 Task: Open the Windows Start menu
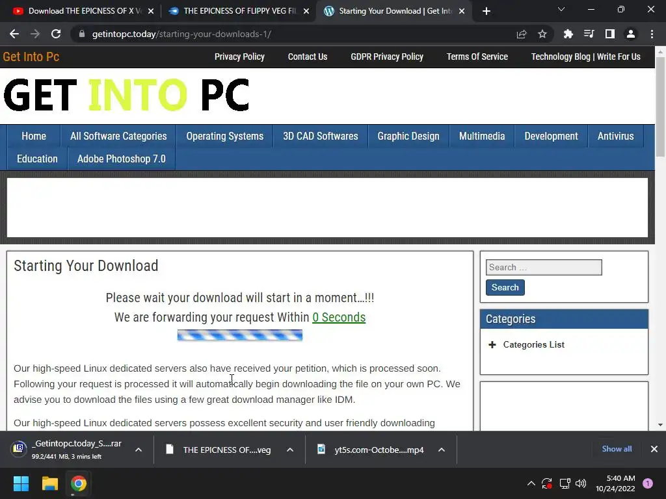(21, 483)
